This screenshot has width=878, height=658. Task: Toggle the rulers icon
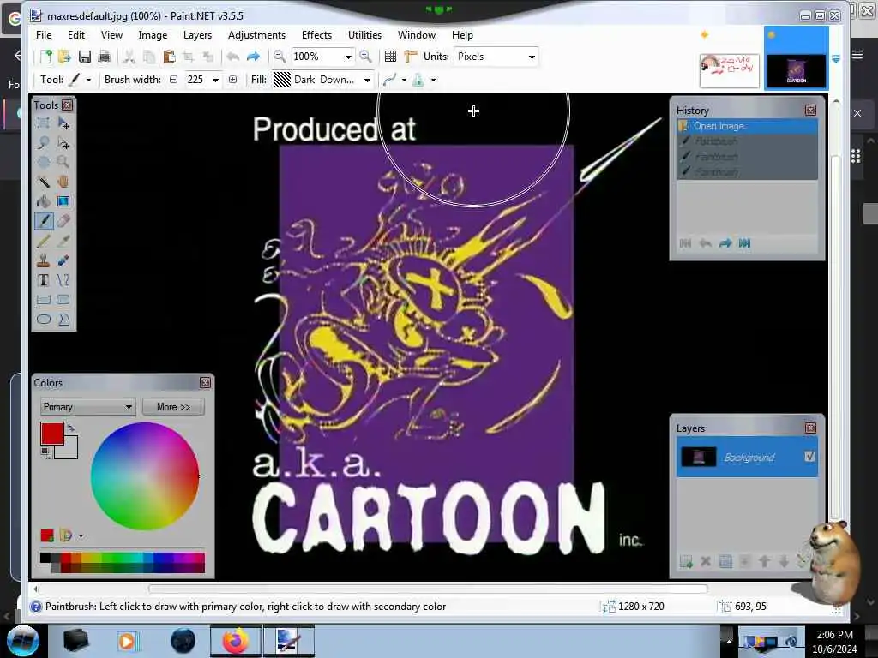[x=411, y=56]
